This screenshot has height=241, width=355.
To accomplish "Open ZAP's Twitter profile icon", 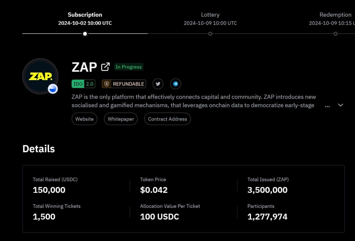I will [x=158, y=84].
